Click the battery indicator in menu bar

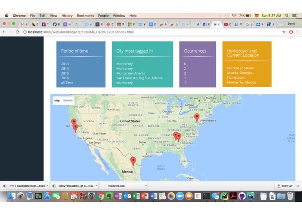[x=245, y=16]
